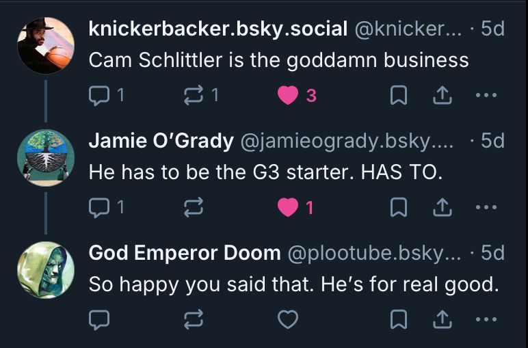Share Jamie O'Grady's post
This screenshot has width=528, height=348.
tap(442, 207)
